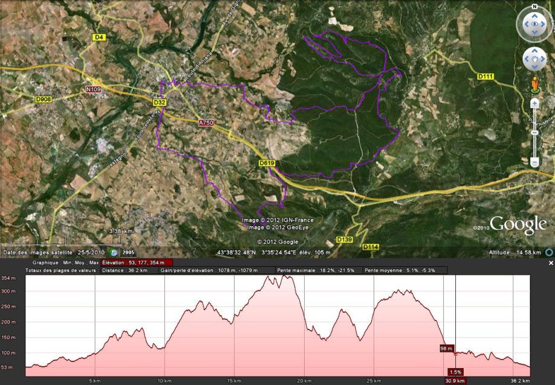Open the historical imagery clock icon

[114, 252]
